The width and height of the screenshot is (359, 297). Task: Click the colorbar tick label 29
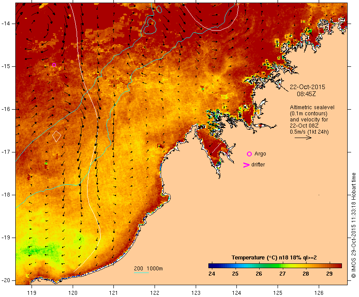click(329, 273)
